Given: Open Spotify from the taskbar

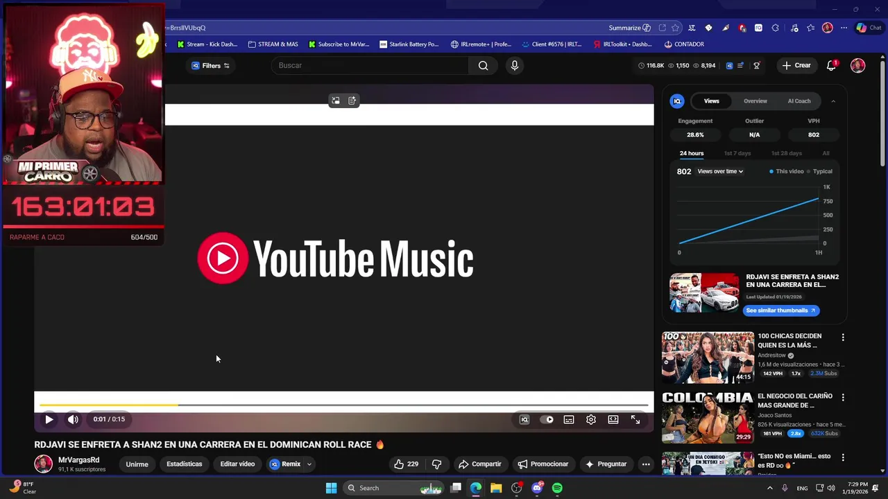Looking at the screenshot, I should point(557,488).
